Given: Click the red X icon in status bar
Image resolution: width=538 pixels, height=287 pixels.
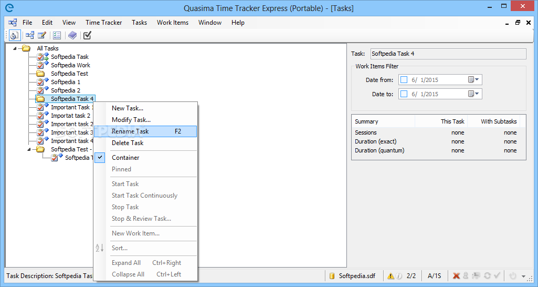Looking at the screenshot, I should click(456, 275).
